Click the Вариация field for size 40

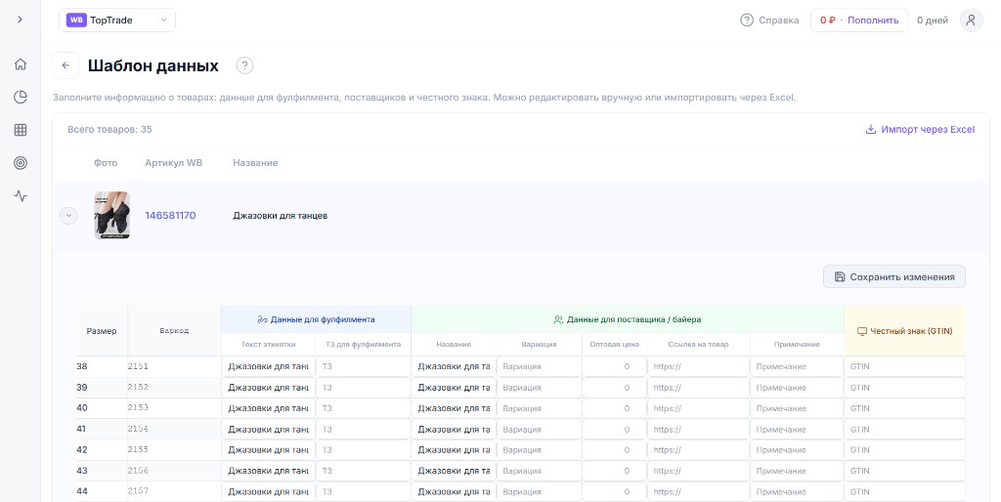tap(539, 408)
